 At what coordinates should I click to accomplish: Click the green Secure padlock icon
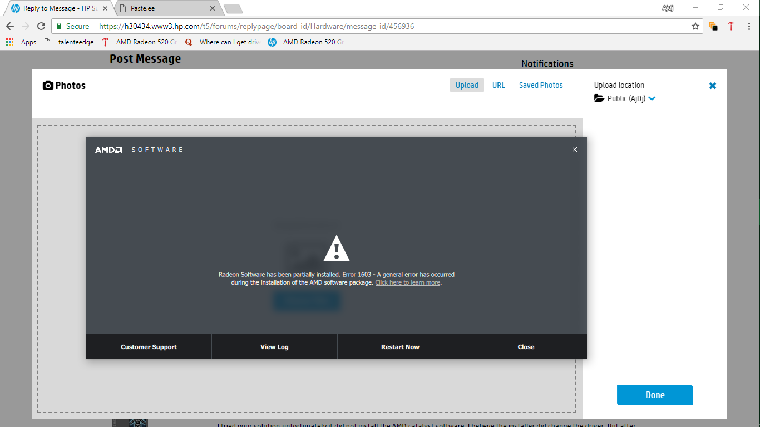coord(59,26)
